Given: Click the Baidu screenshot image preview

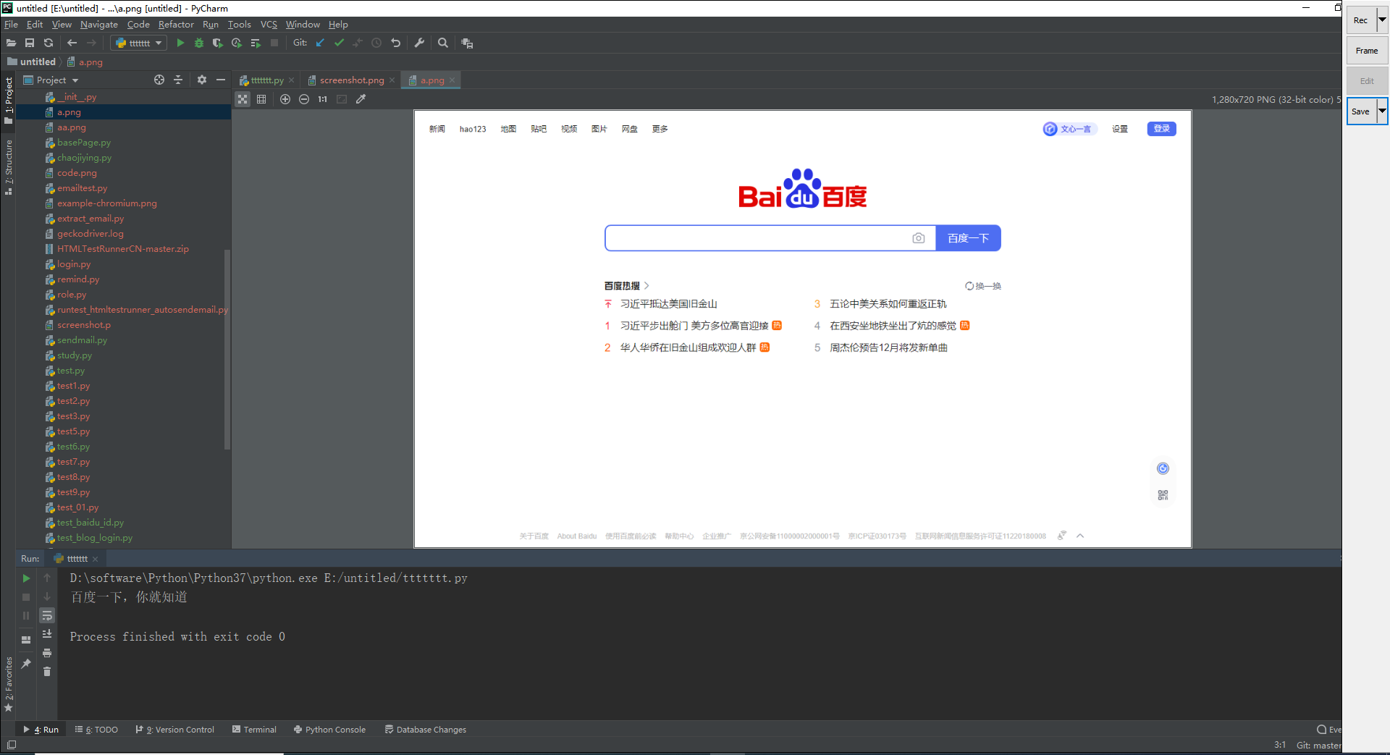Looking at the screenshot, I should point(802,329).
